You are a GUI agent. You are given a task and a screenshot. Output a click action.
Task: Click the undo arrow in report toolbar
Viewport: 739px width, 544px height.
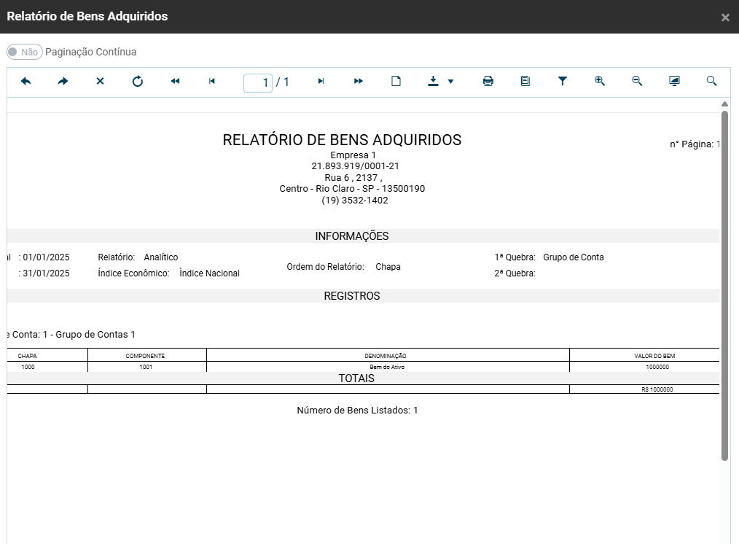(x=26, y=82)
